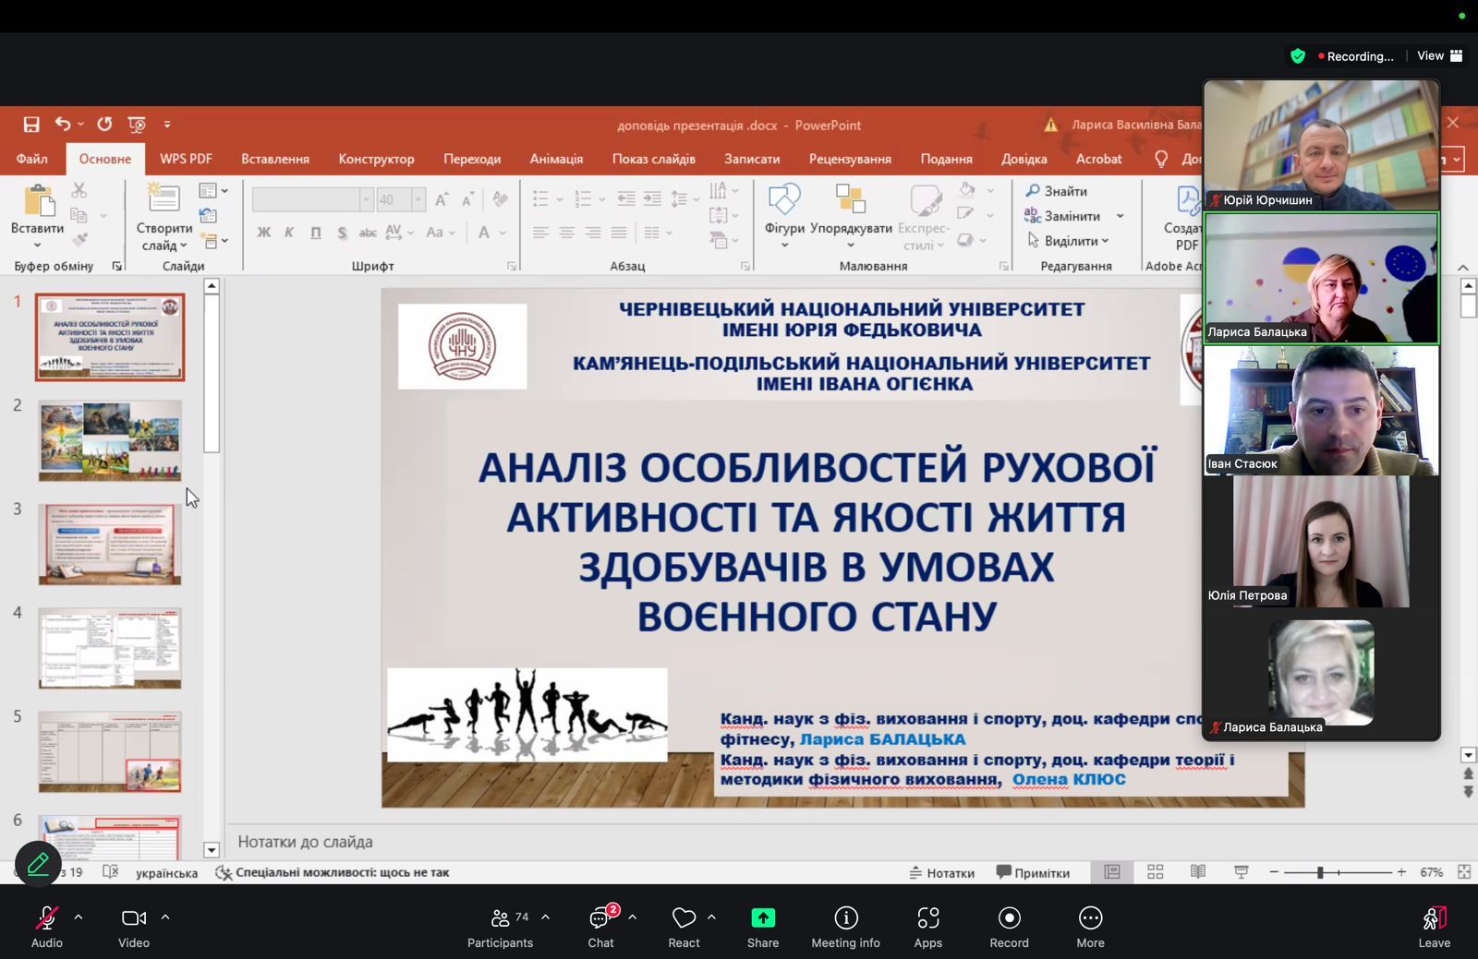Click the Increase indent icon
1478x959 pixels.
652,198
